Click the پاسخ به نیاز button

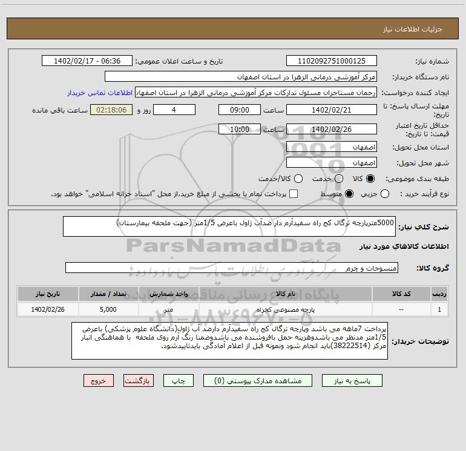coord(352,381)
